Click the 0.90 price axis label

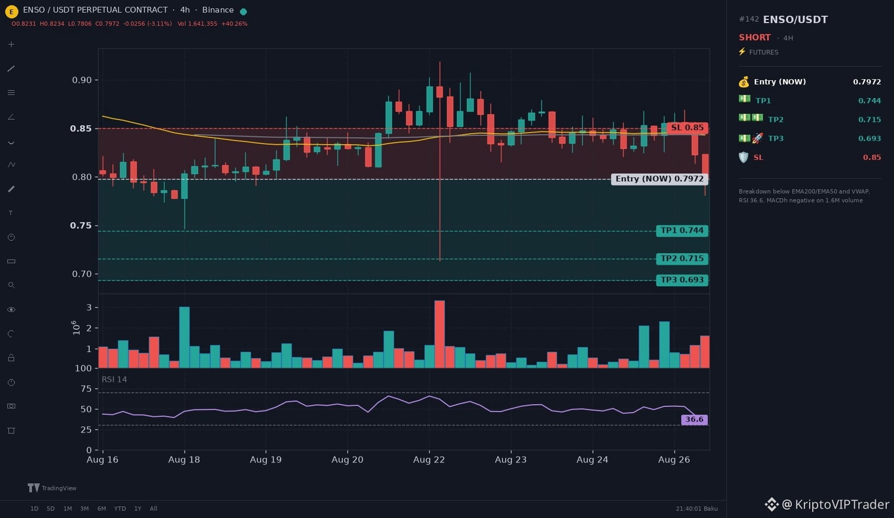82,80
